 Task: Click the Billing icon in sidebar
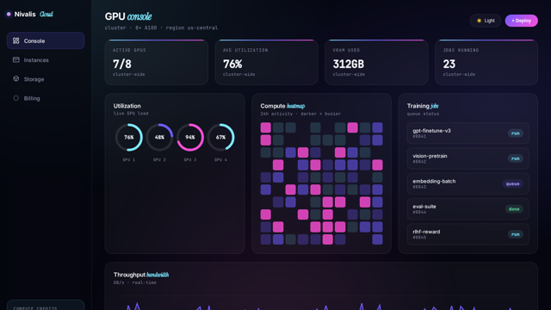coord(15,98)
